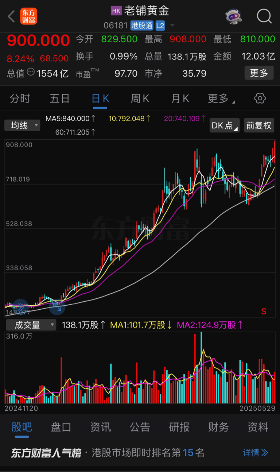Image resolution: width=280 pixels, height=472 pixels.
Task: Tap the L2 level badge
Action: pos(160,26)
